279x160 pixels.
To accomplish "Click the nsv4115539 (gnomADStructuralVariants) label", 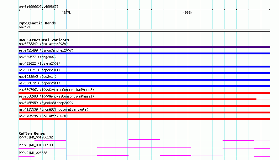I will coord(54,109).
